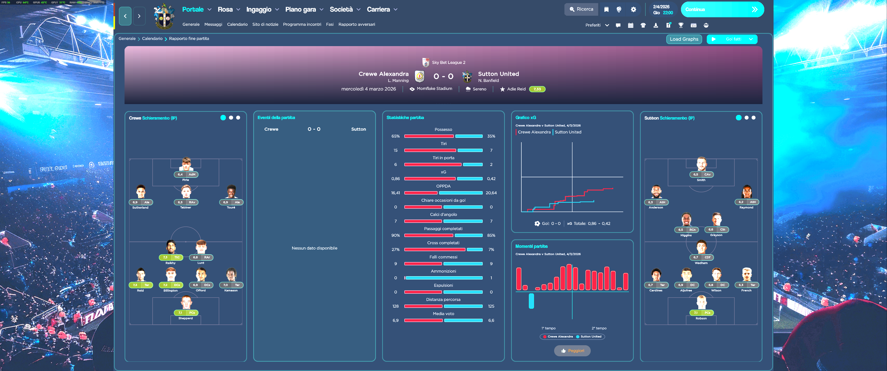The image size is (887, 371).
Task: Select second view dot in Crewe Schieramento
Action: click(231, 118)
